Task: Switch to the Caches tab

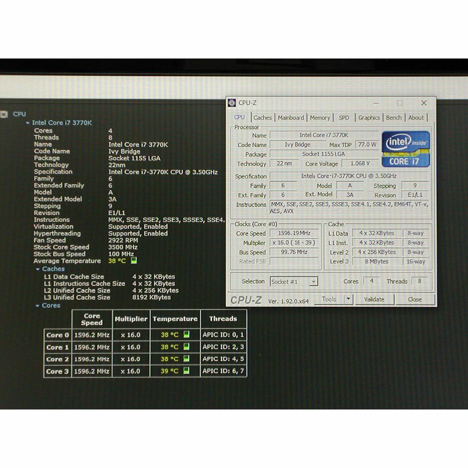Action: pyautogui.click(x=263, y=117)
